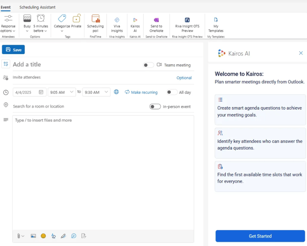This screenshot has height=246, width=307.
Task: Click the attach file paperclip icon
Action: pyautogui.click(x=19, y=236)
